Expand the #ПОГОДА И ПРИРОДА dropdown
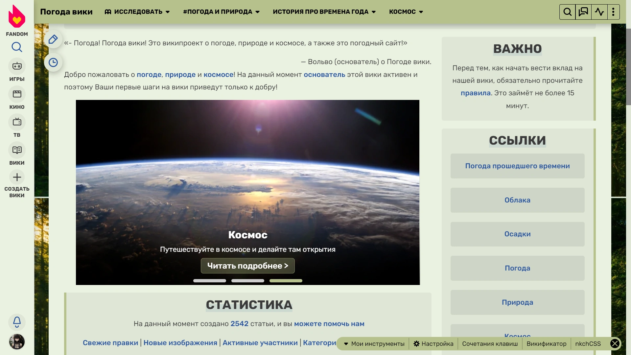This screenshot has width=631, height=355. click(x=221, y=12)
